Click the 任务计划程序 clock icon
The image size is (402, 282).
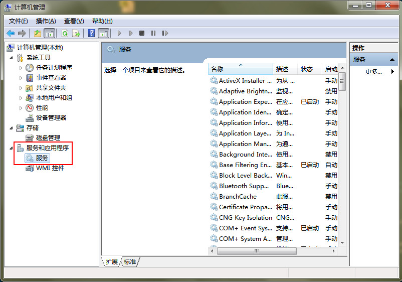tap(30, 68)
